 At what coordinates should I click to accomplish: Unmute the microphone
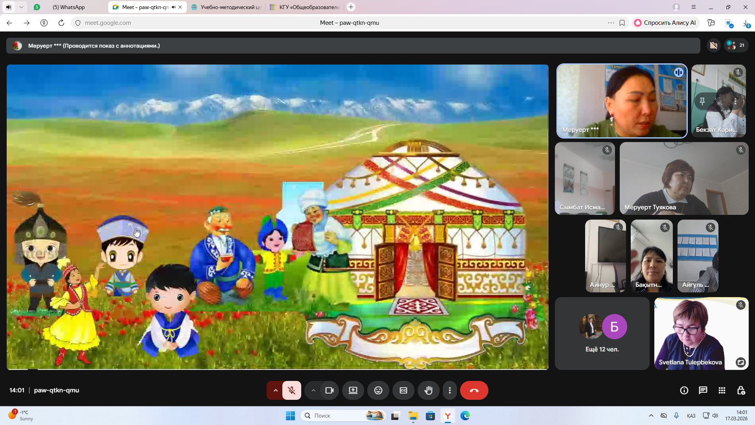pyautogui.click(x=291, y=390)
